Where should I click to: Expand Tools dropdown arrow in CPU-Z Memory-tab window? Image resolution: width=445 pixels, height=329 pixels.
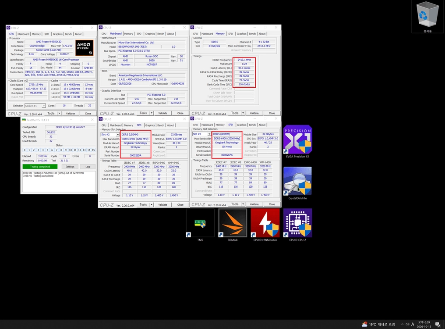(243, 113)
